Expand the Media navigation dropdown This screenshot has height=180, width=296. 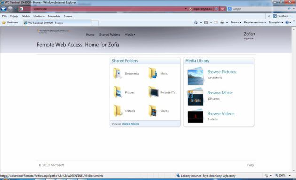(130, 34)
